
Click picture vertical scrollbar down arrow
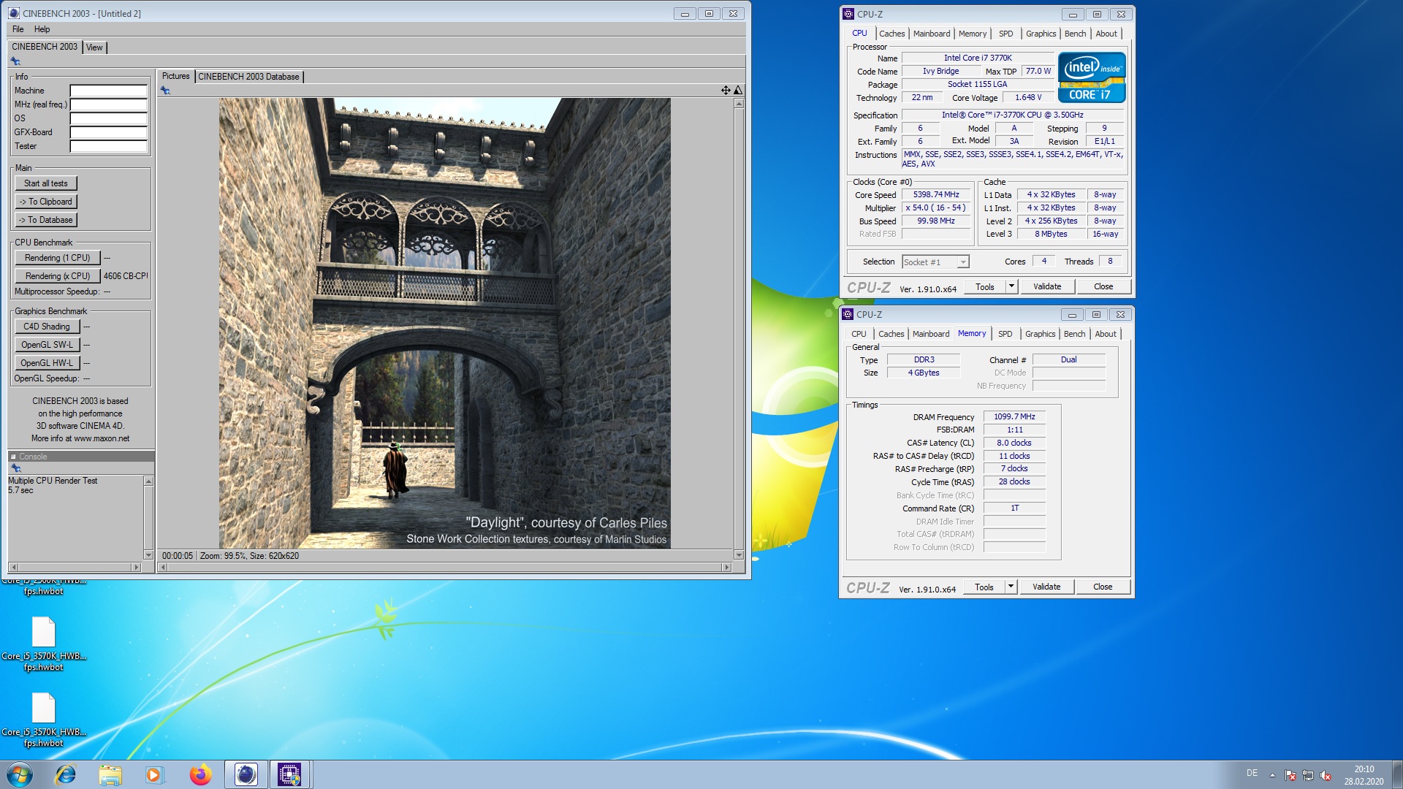[x=739, y=555]
